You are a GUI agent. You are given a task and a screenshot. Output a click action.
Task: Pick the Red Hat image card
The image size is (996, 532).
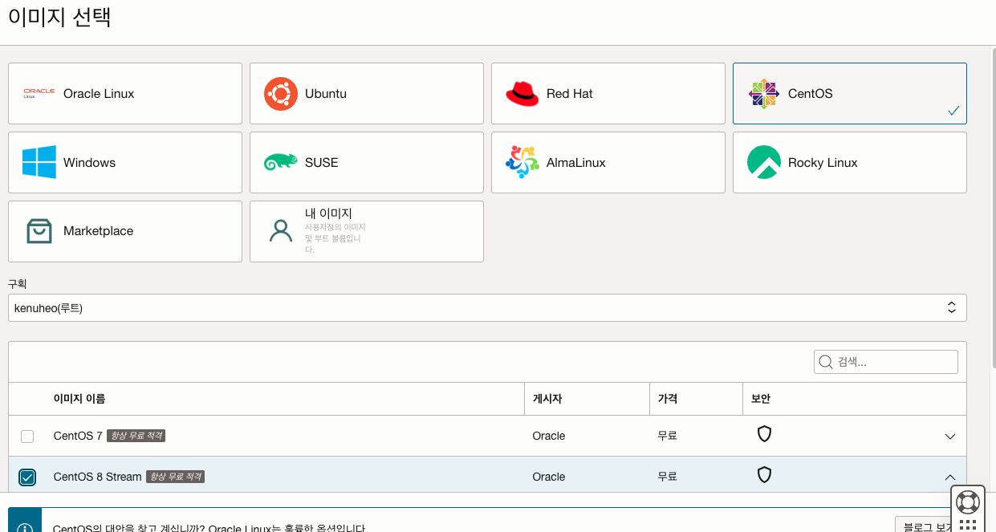point(608,94)
